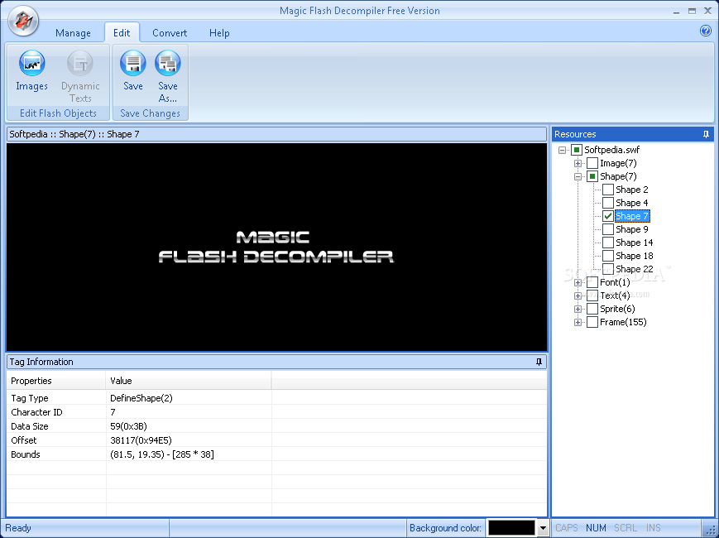Screen dimensions: 719x538
Task: Check the Font(1) checkbox
Action: (x=592, y=282)
